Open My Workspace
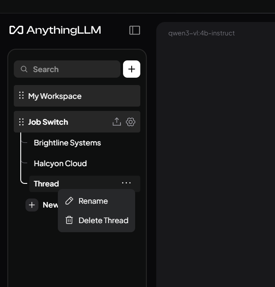This screenshot has width=275, height=287. pyautogui.click(x=77, y=96)
